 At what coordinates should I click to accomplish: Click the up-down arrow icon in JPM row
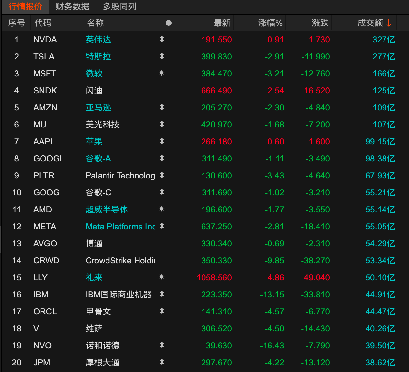pos(162,362)
